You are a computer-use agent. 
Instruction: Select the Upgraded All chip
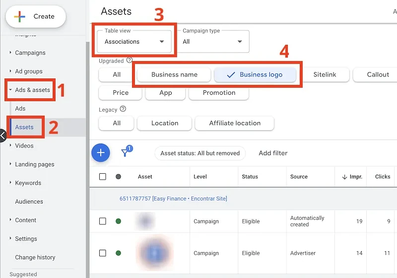pyautogui.click(x=117, y=74)
